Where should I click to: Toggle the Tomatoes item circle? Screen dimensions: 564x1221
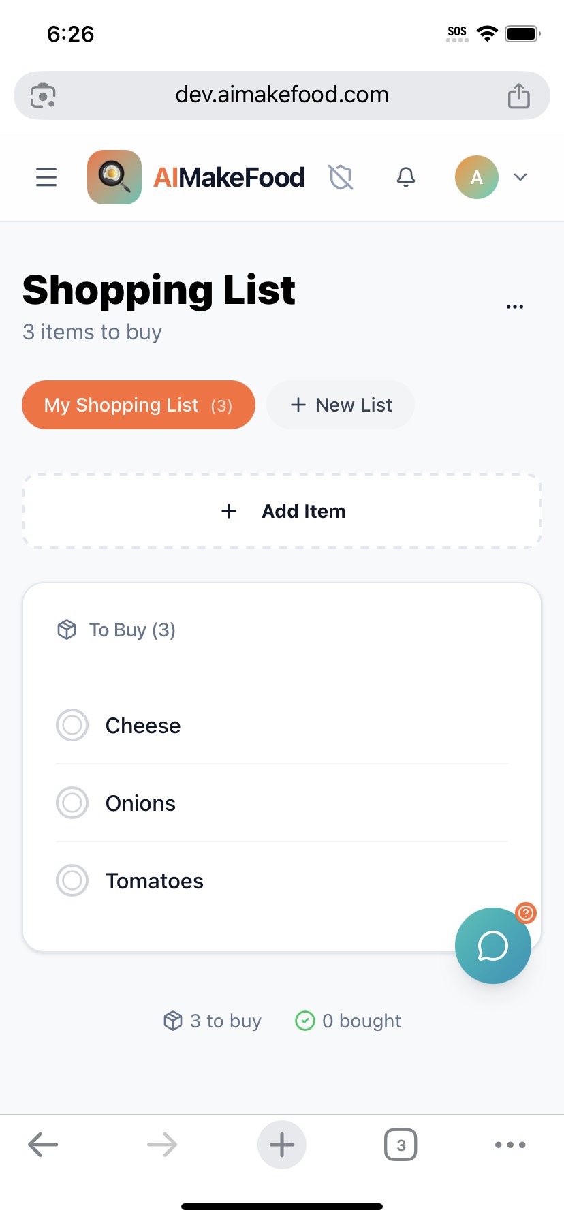click(72, 880)
